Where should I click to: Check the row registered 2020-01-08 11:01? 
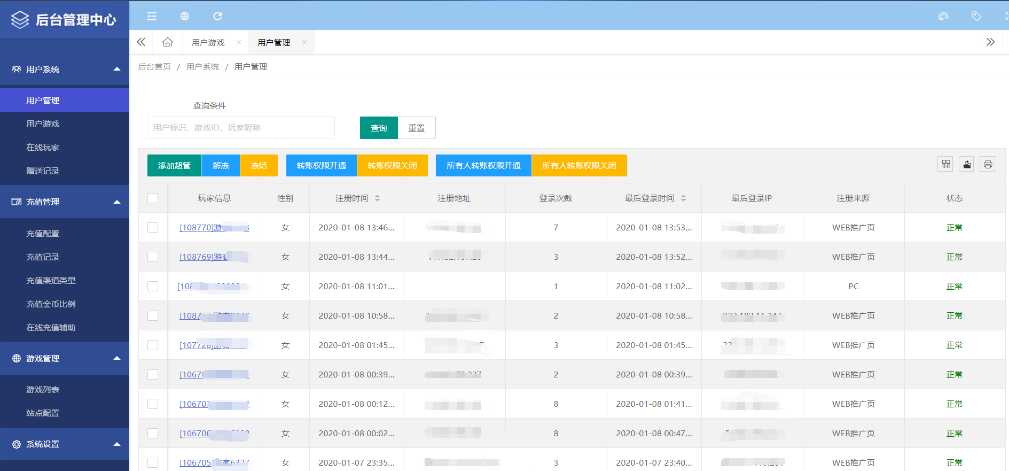(x=153, y=287)
